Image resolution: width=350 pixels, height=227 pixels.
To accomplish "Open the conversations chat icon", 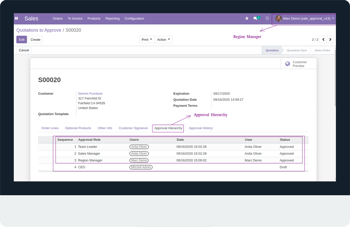I will (255, 18).
